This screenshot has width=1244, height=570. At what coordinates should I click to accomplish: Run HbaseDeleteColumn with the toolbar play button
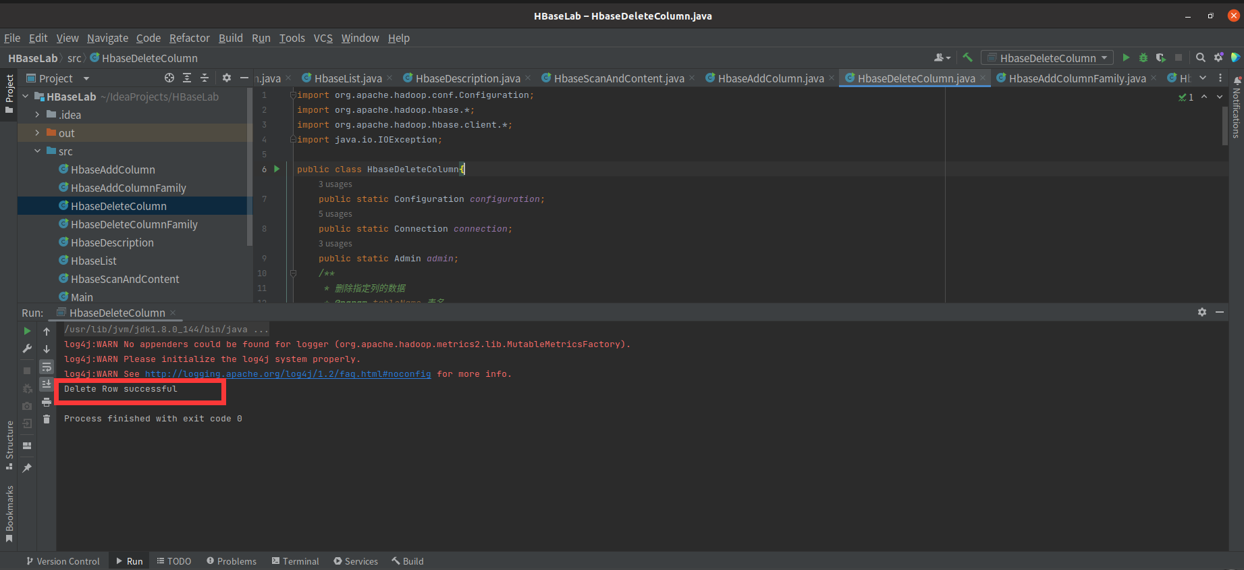pyautogui.click(x=1126, y=58)
